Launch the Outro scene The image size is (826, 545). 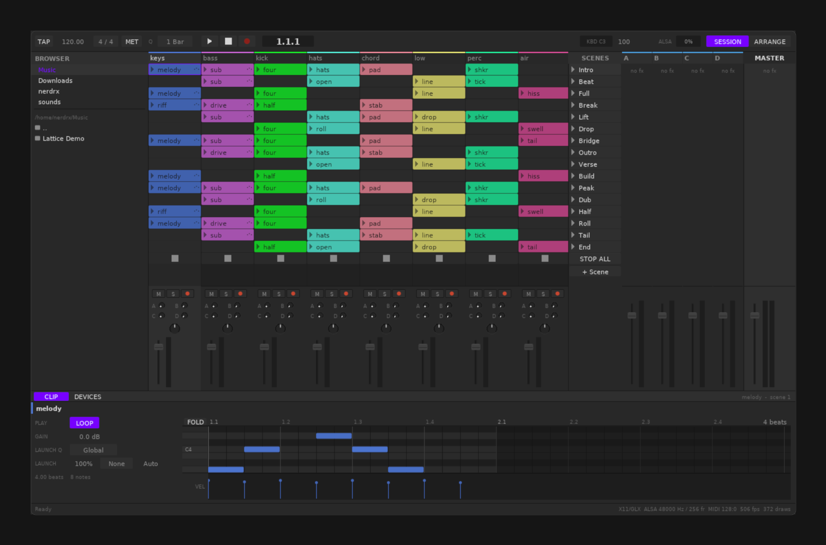pyautogui.click(x=573, y=153)
